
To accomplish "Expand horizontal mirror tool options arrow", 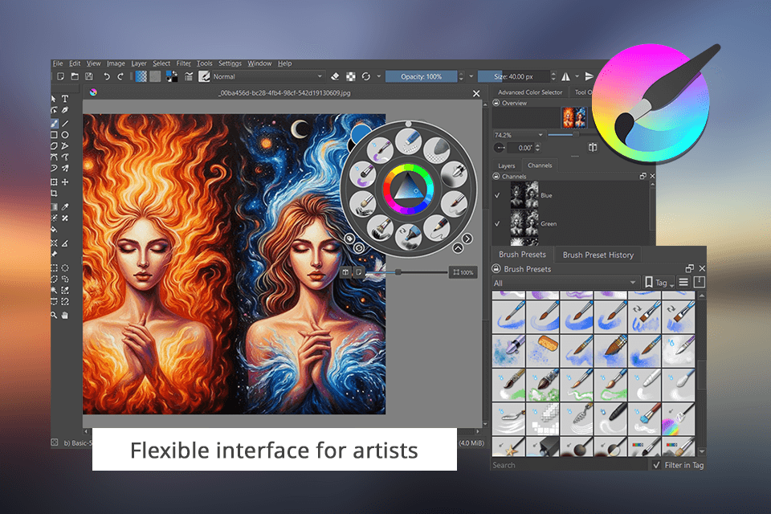I will pyautogui.click(x=577, y=76).
